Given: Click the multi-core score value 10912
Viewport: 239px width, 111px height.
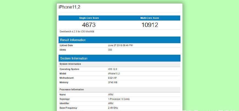Looking at the screenshot, I should tap(150, 25).
